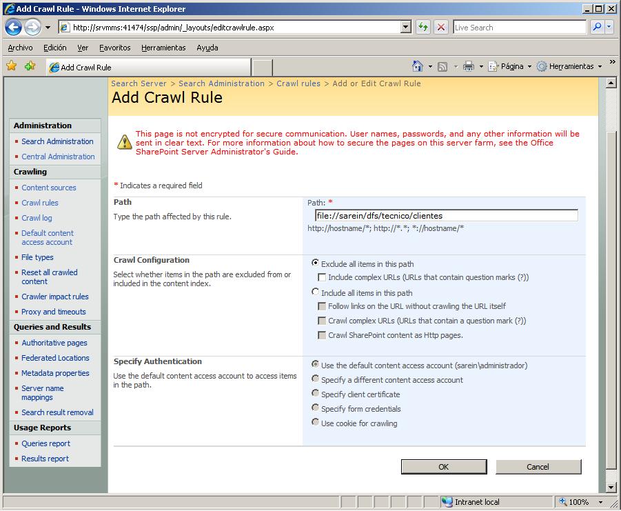
Task: Click the Live Search input box
Action: pos(520,28)
